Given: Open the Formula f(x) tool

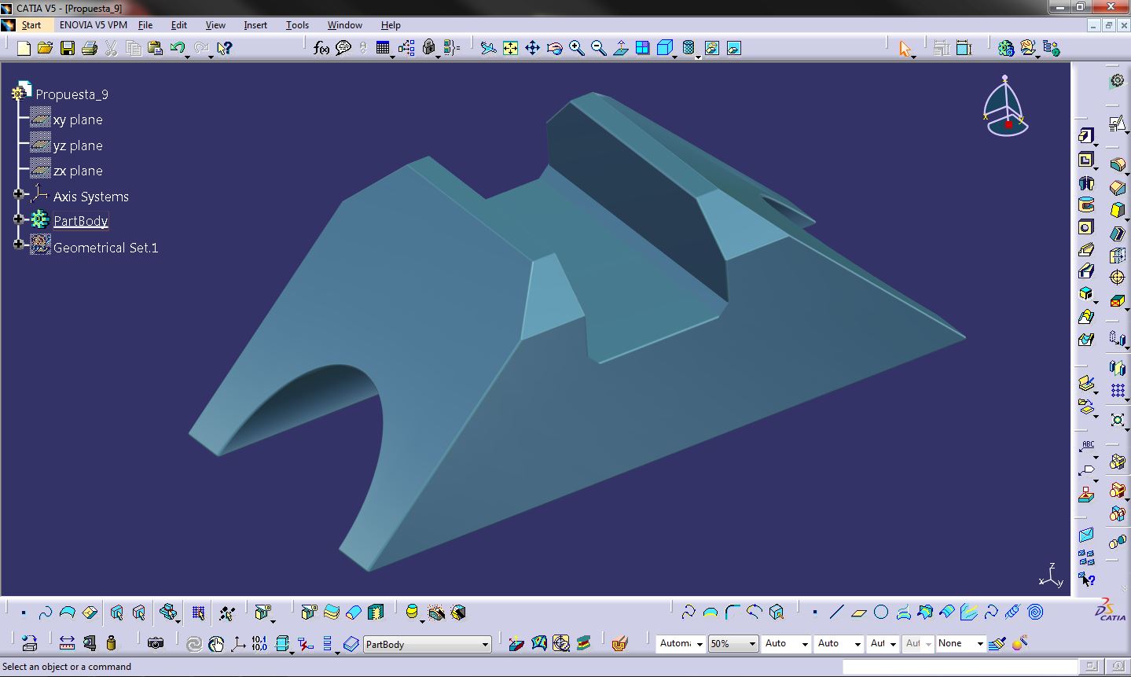Looking at the screenshot, I should [321, 49].
